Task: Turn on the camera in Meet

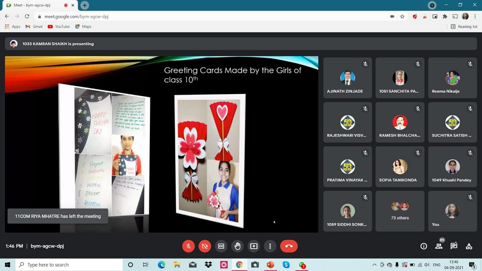Action: (x=205, y=246)
